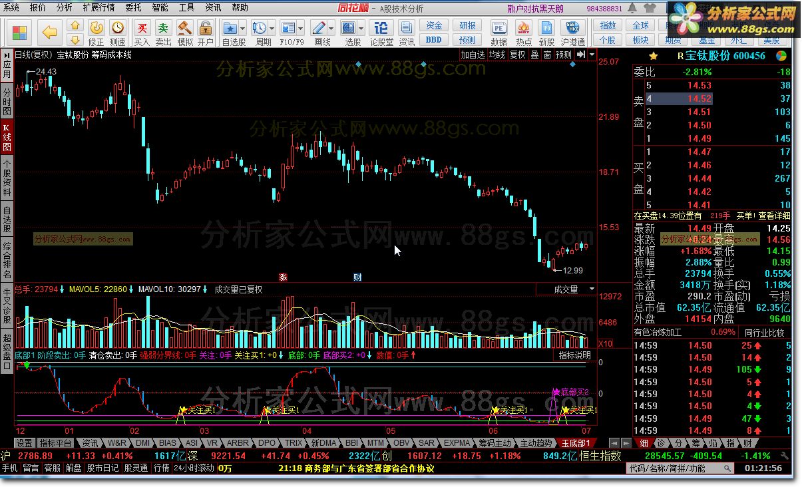
Task: Click the wrench icon in index bar
Action: (785, 456)
